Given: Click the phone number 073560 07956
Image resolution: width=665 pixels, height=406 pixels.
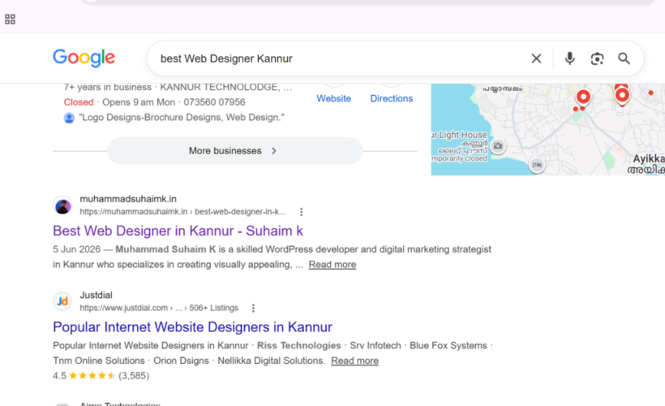Looking at the screenshot, I should (214, 102).
